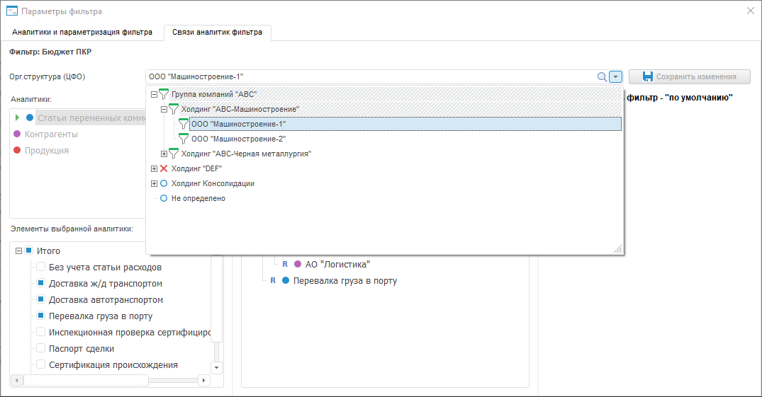Click the funnel icon of Холдинг "ABC-Черная металлургия"
Image resolution: width=762 pixels, height=397 pixels.
click(x=174, y=154)
